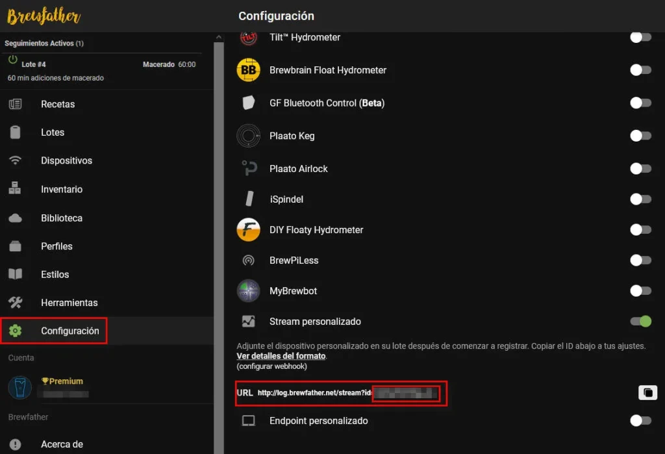Click the sidebar vertical scrollbar
665x454 pixels.
pyautogui.click(x=219, y=248)
